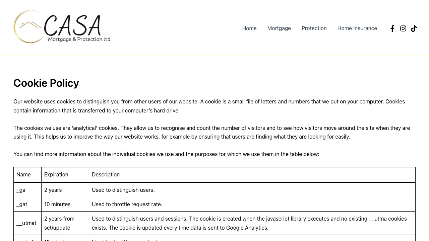Click the Google Analytics description cell
The image size is (429, 241).
pyautogui.click(x=249, y=223)
